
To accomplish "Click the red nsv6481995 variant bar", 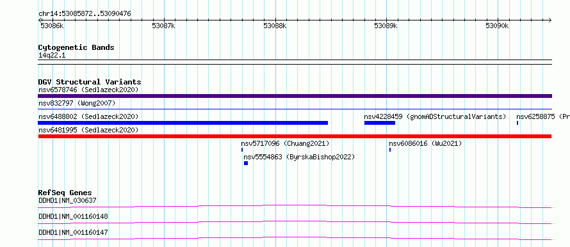I will (x=295, y=136).
